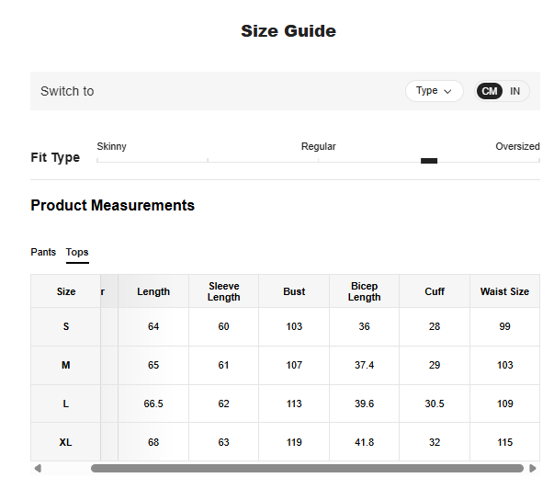Click the Oversized fit label
Viewport: 554px width, 489px height.
tap(517, 146)
